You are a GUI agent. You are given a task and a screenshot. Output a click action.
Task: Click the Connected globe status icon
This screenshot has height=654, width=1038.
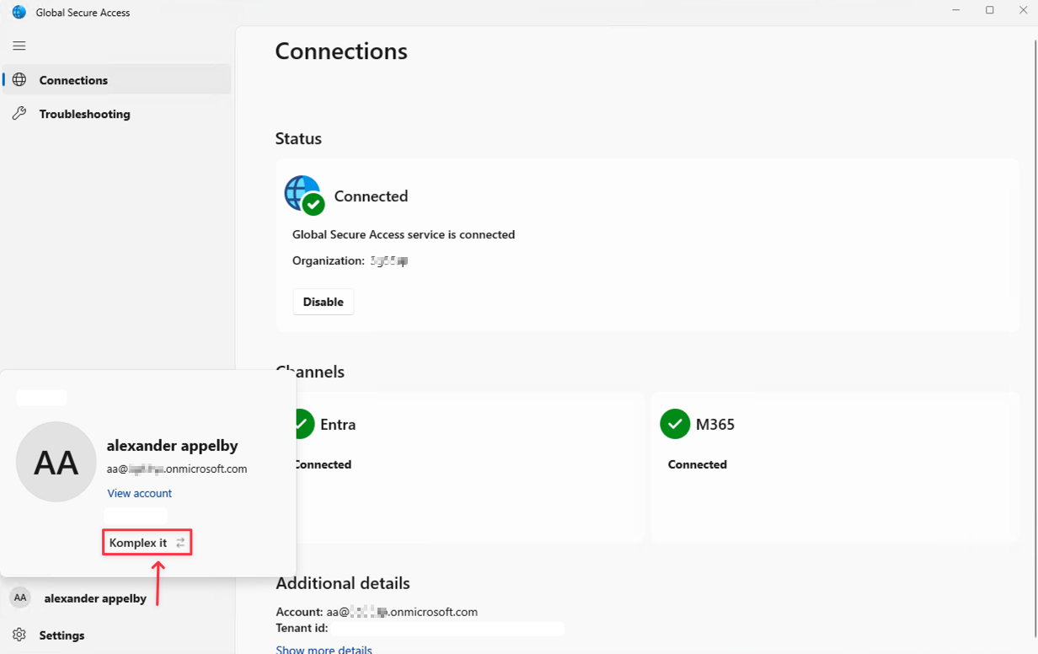[x=303, y=195]
